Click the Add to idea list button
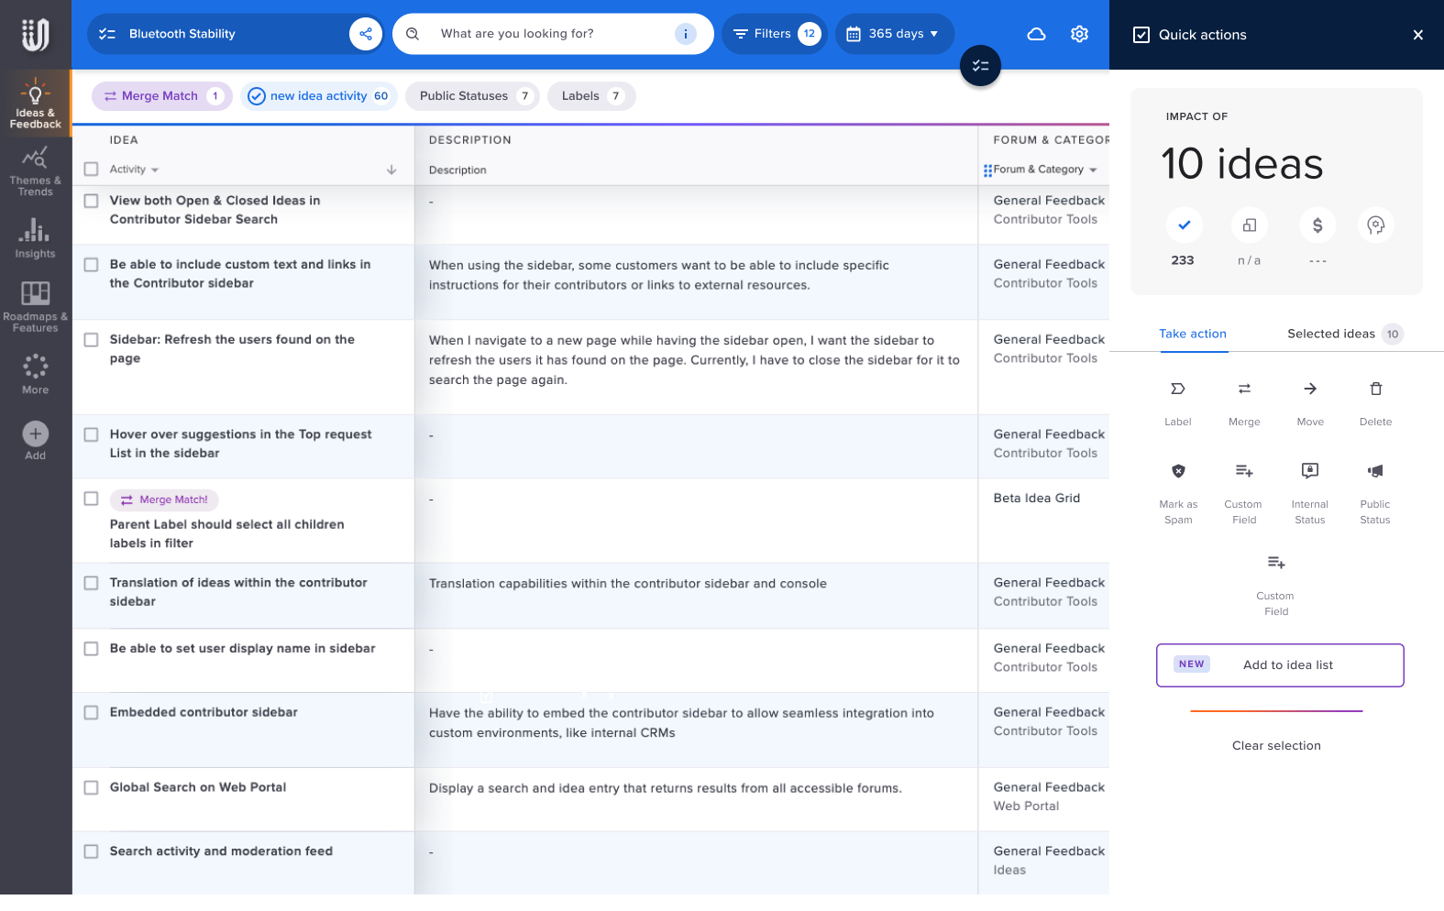Image resolution: width=1444 pixels, height=911 pixels. 1280,665
